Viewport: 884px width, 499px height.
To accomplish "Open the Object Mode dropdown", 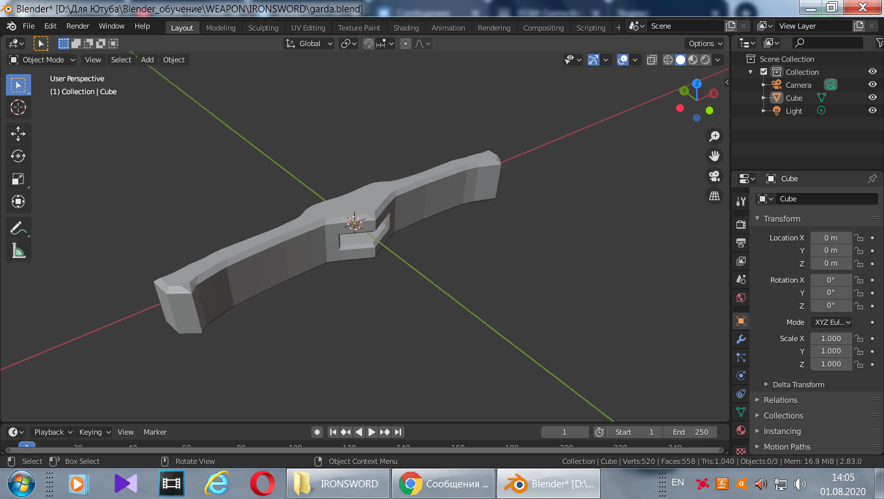I will pos(42,60).
